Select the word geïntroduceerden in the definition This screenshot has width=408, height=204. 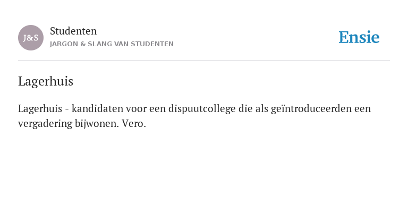pos(311,109)
